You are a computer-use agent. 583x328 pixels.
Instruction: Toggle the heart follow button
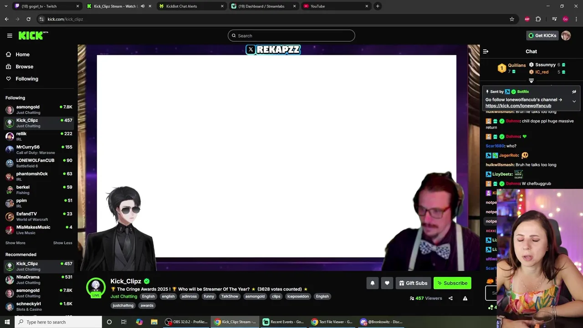click(x=387, y=283)
